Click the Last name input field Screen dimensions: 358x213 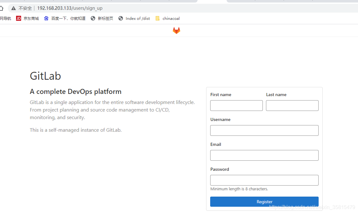coord(292,105)
